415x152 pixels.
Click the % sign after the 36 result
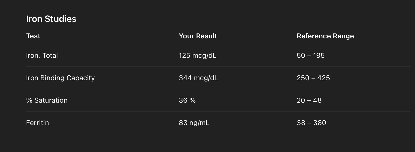(x=192, y=100)
